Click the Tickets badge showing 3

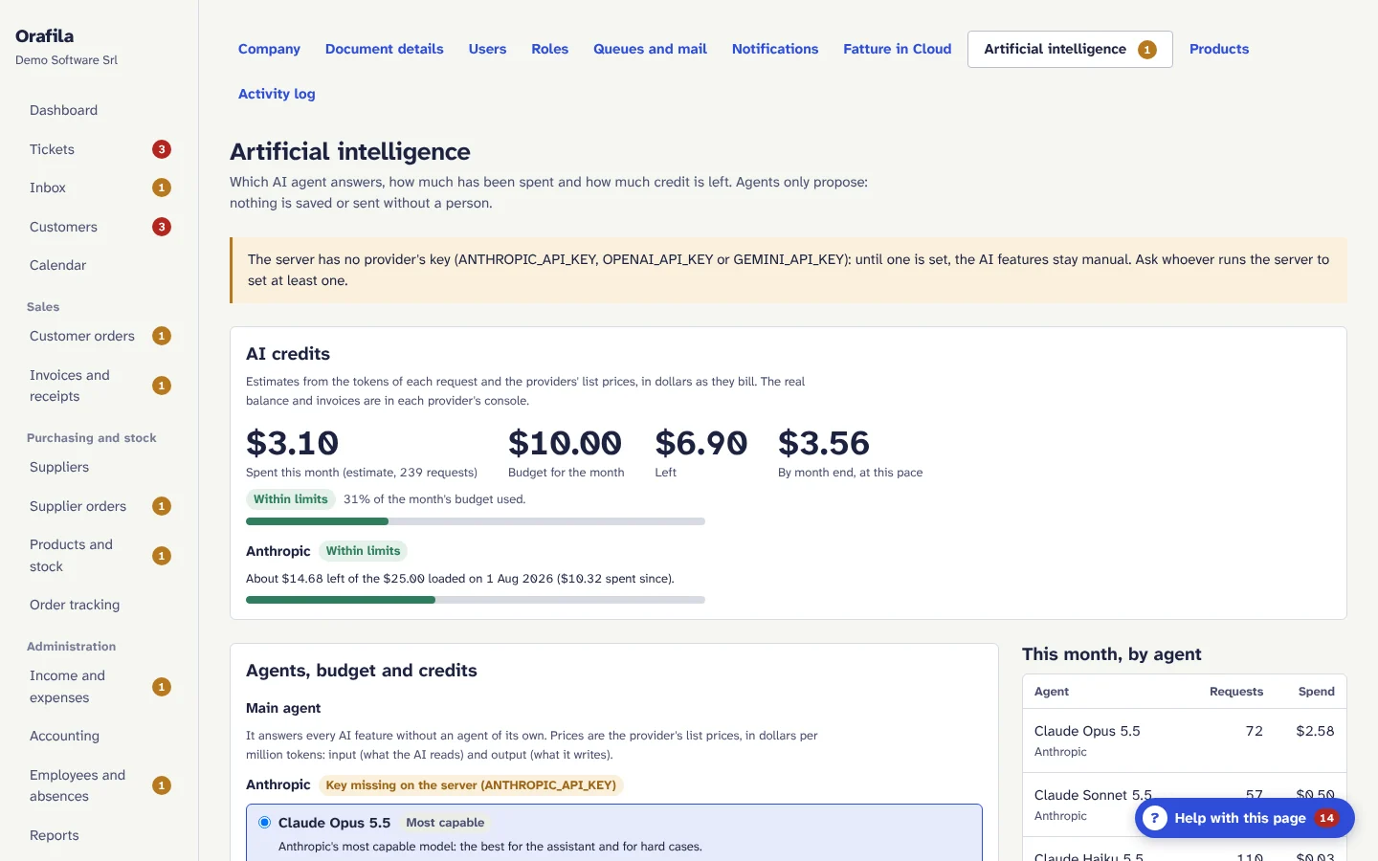point(162,149)
